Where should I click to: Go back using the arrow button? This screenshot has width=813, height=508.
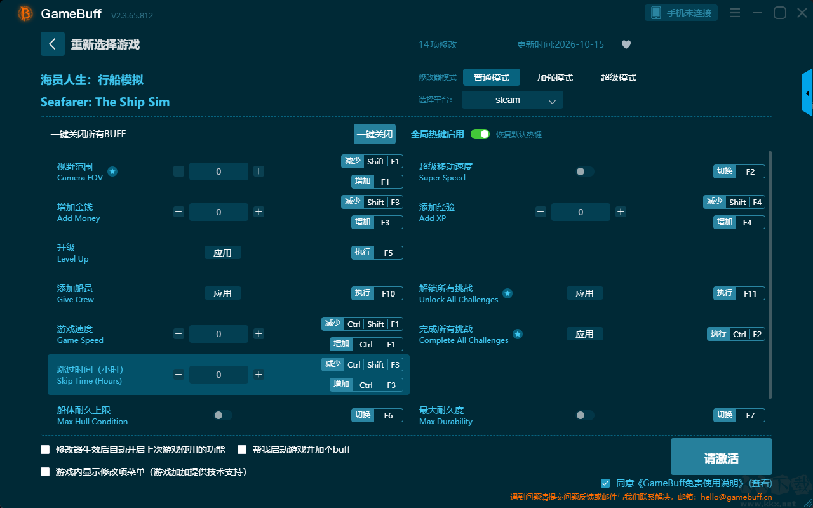53,44
